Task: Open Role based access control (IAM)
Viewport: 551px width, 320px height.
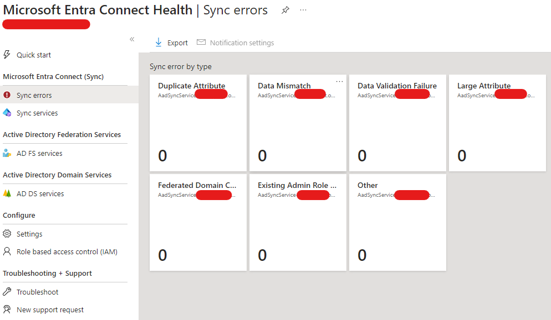Action: tap(67, 252)
